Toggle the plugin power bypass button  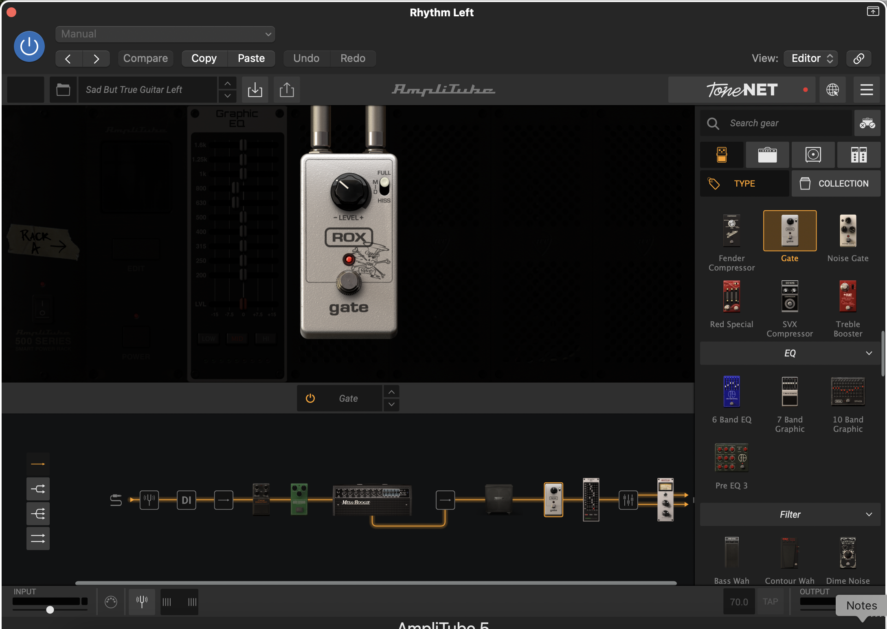coord(29,46)
